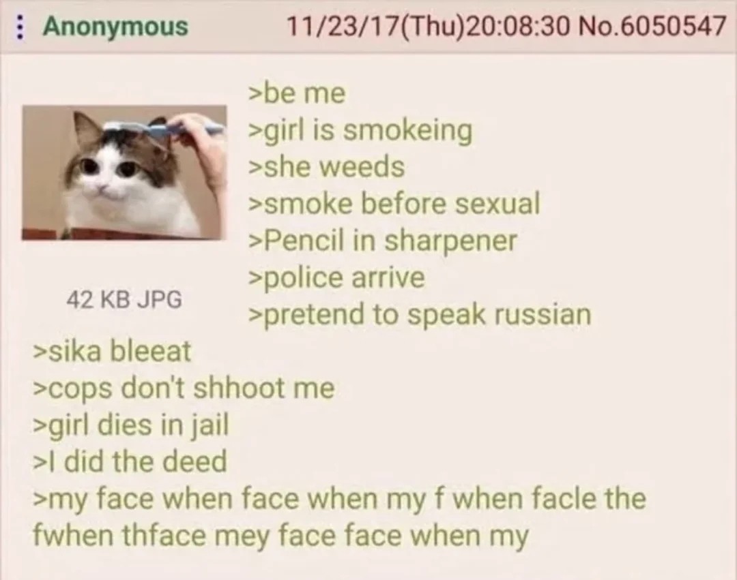
Task: Click the 42 KB JPG file info
Action: (124, 299)
